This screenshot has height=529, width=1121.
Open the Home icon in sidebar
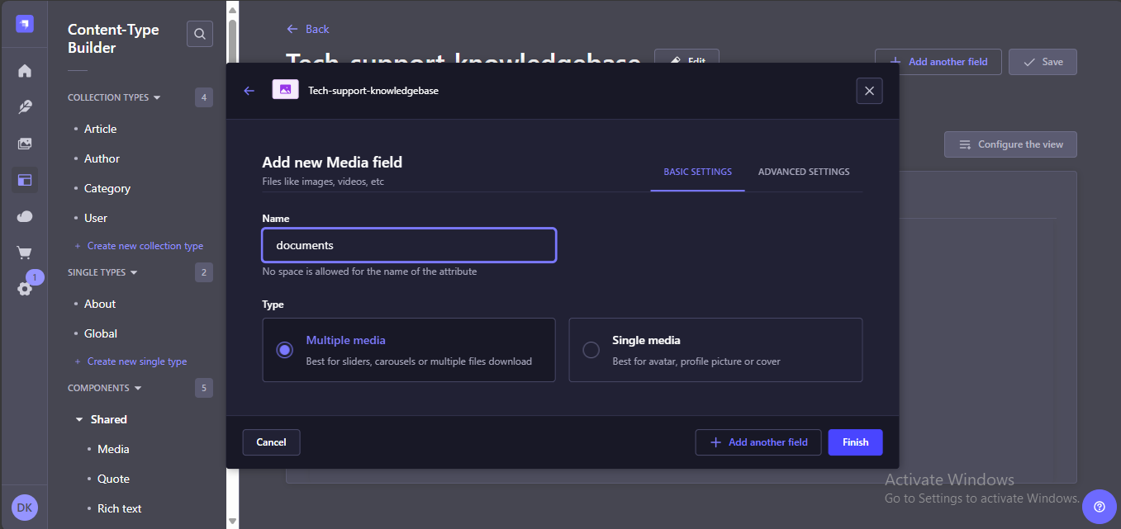tap(25, 71)
